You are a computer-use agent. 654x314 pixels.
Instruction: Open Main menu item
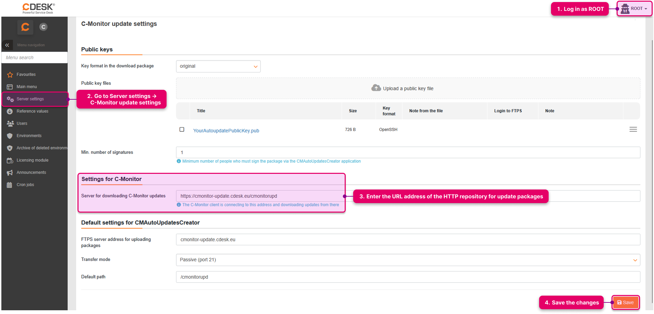[x=27, y=87]
